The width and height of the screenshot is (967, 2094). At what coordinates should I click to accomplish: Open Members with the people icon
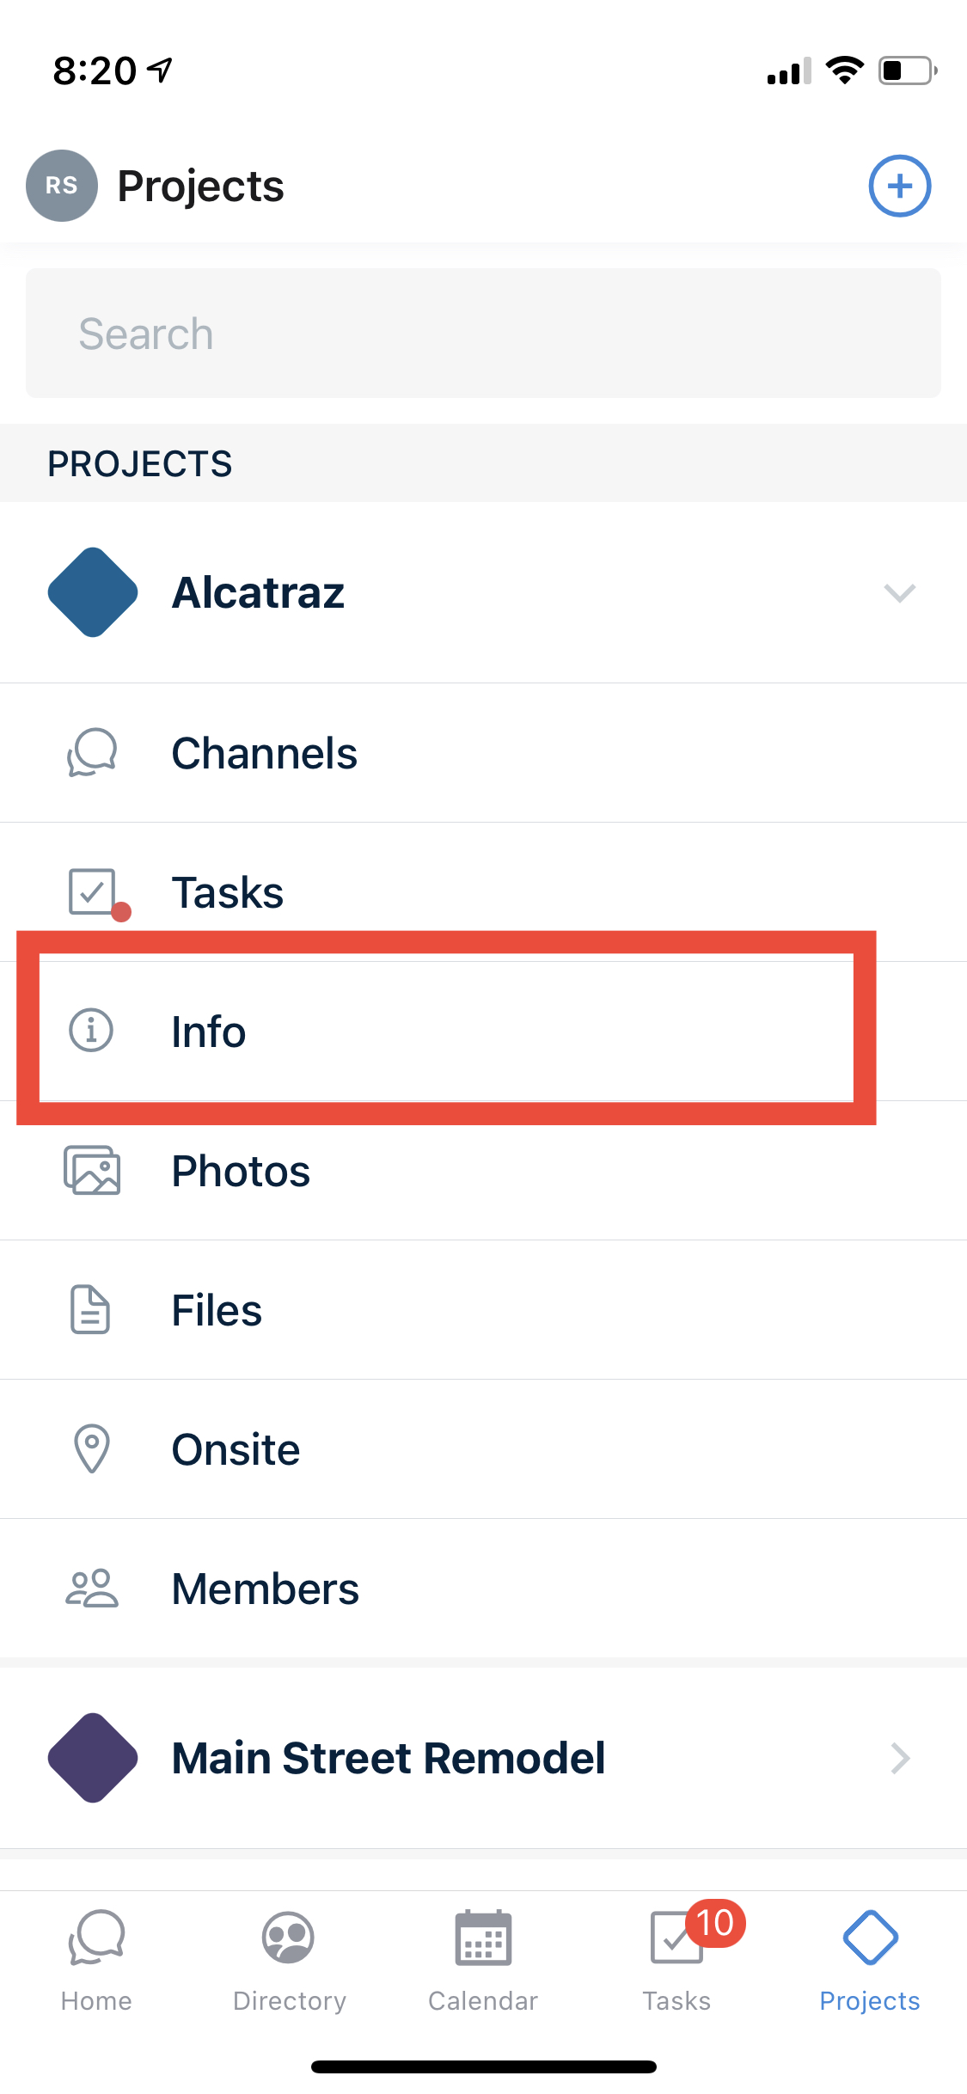483,1589
